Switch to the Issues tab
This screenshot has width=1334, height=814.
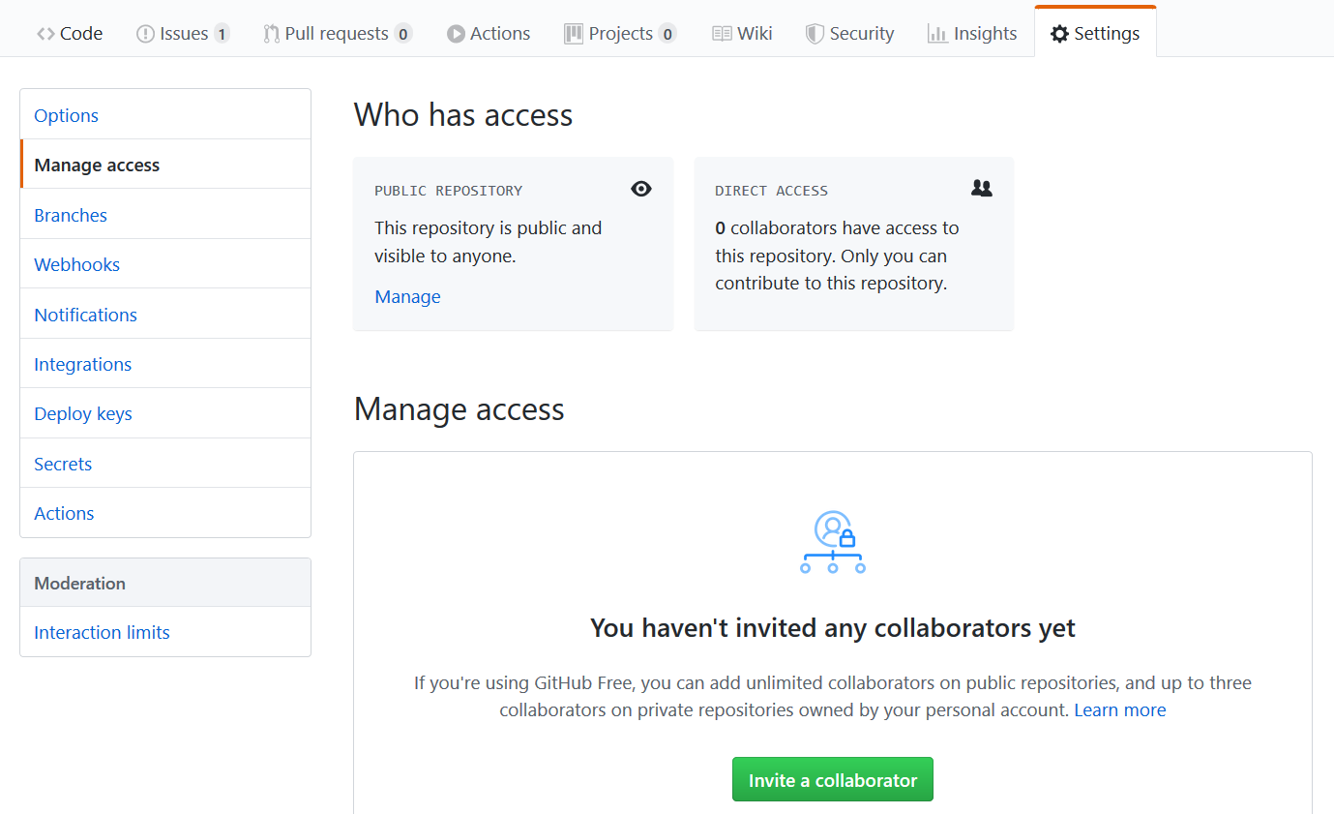[x=183, y=33]
